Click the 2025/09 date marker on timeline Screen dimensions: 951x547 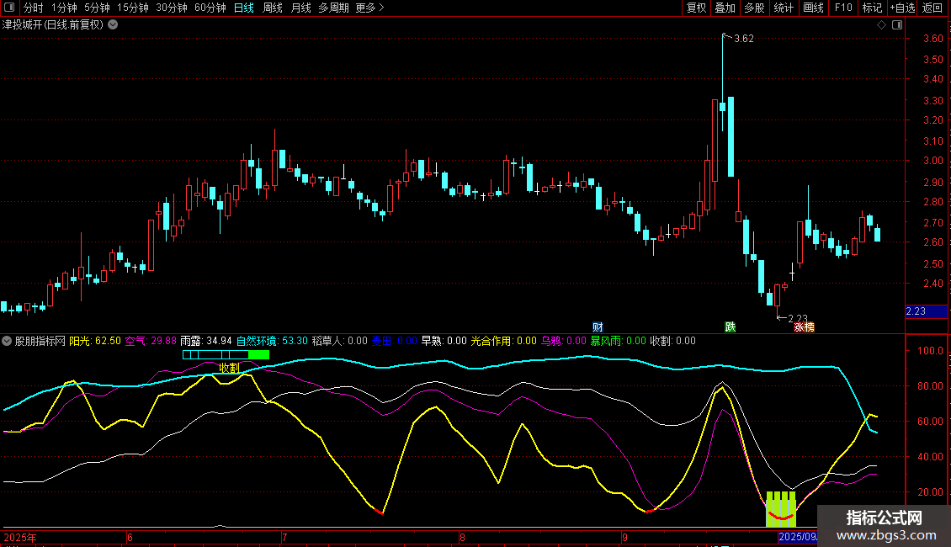[x=795, y=537]
